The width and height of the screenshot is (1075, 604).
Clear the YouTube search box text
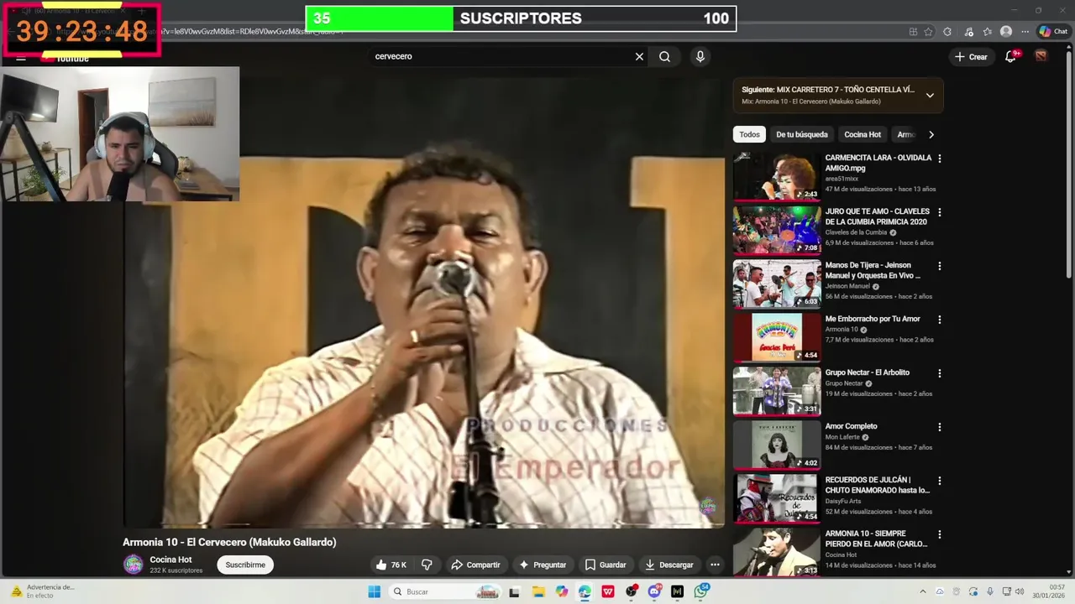click(x=639, y=56)
